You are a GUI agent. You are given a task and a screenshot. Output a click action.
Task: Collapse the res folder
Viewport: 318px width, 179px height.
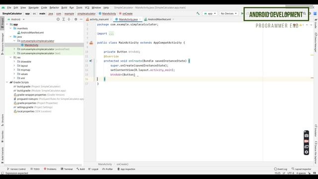[10, 57]
